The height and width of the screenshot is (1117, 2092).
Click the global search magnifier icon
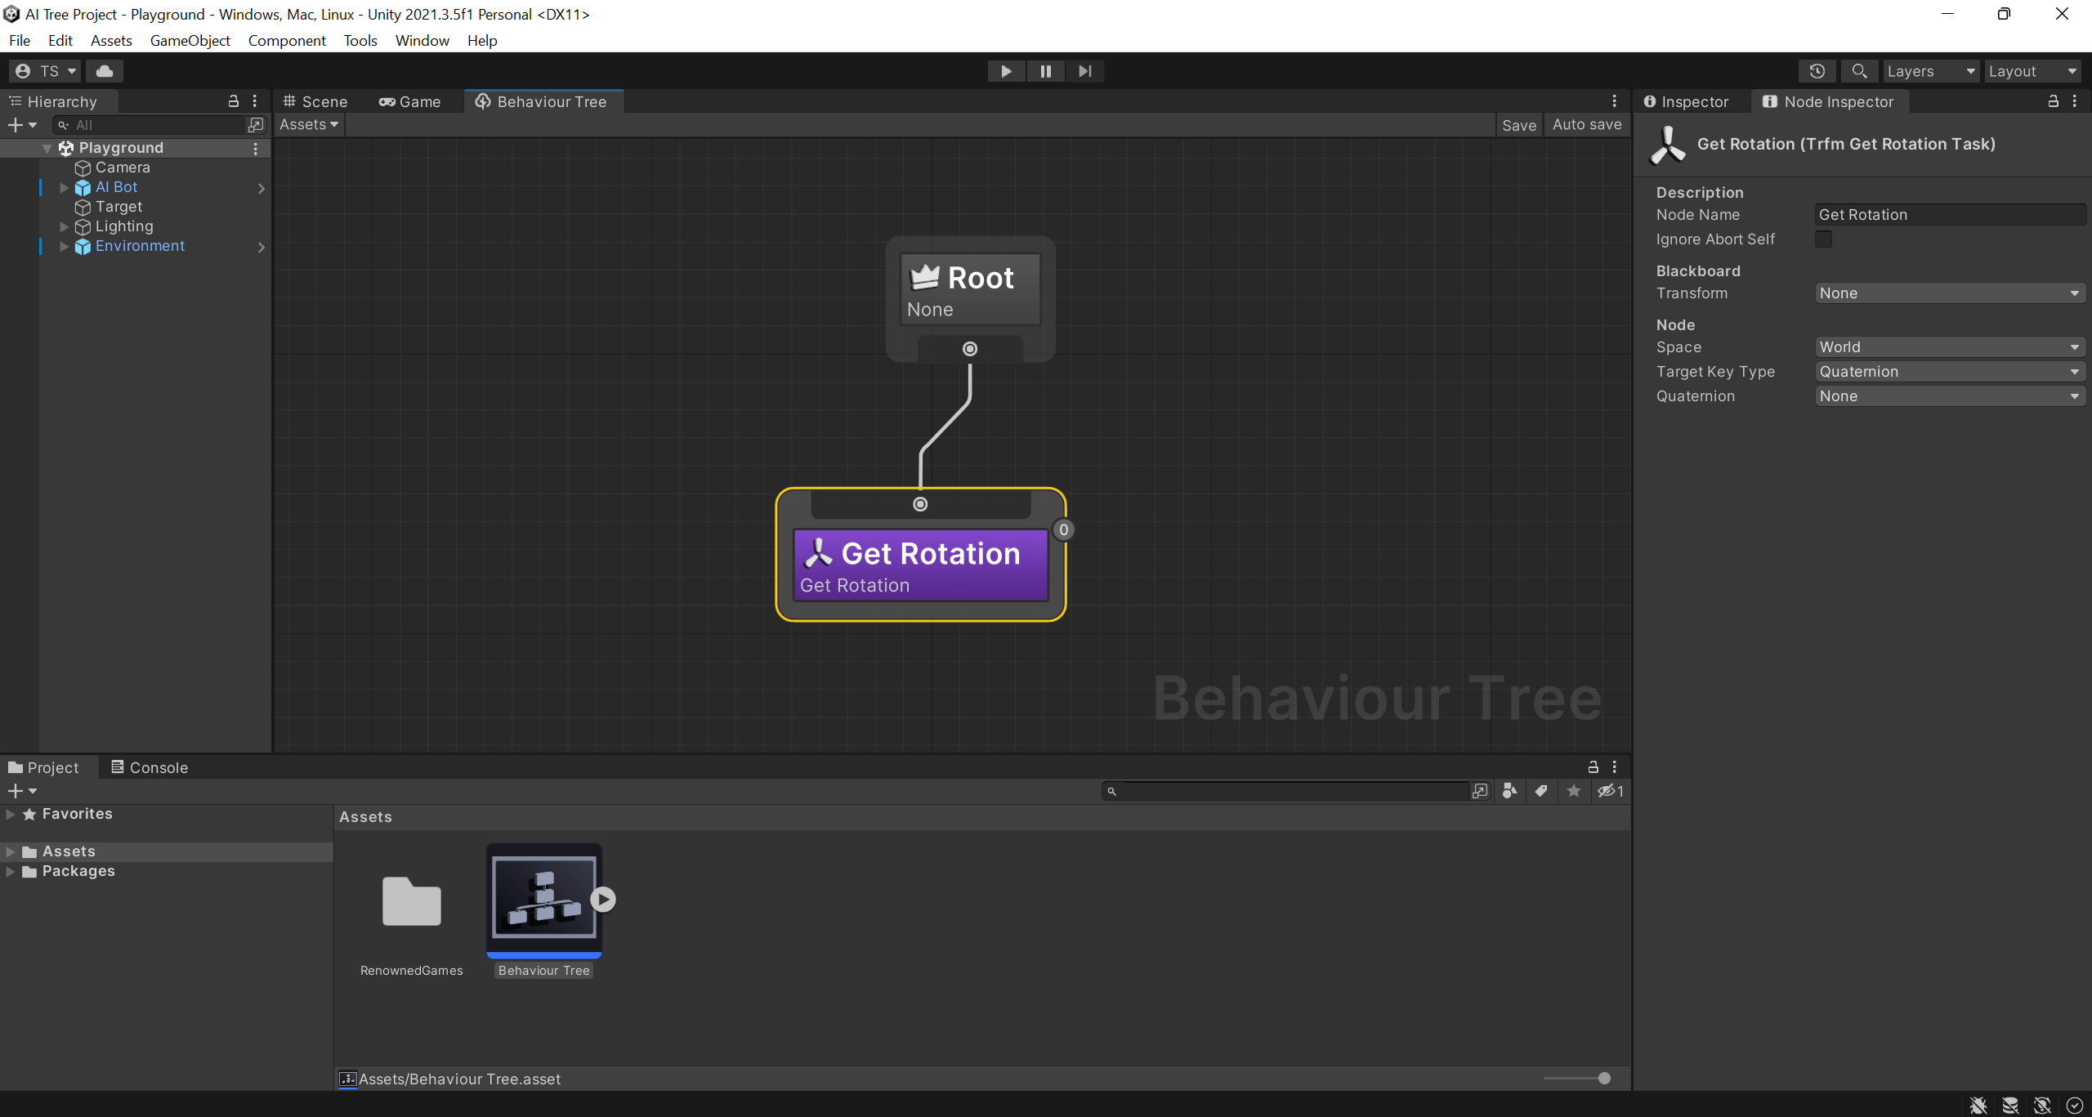[x=1859, y=71]
